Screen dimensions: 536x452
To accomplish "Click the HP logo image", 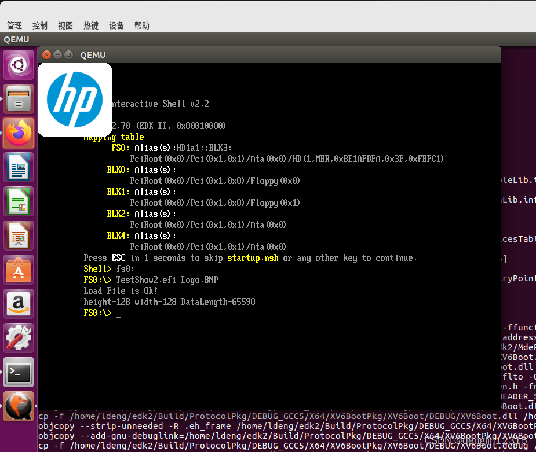I will tap(75, 100).
